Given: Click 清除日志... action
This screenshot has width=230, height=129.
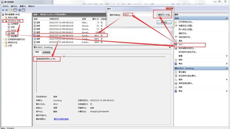Looking at the screenshot, I should click(183, 33).
